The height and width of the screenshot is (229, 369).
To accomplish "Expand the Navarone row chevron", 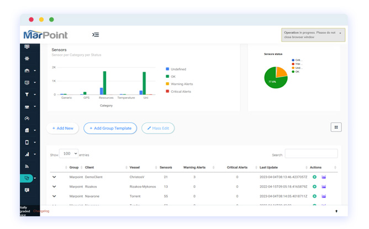I will pyautogui.click(x=54, y=196).
